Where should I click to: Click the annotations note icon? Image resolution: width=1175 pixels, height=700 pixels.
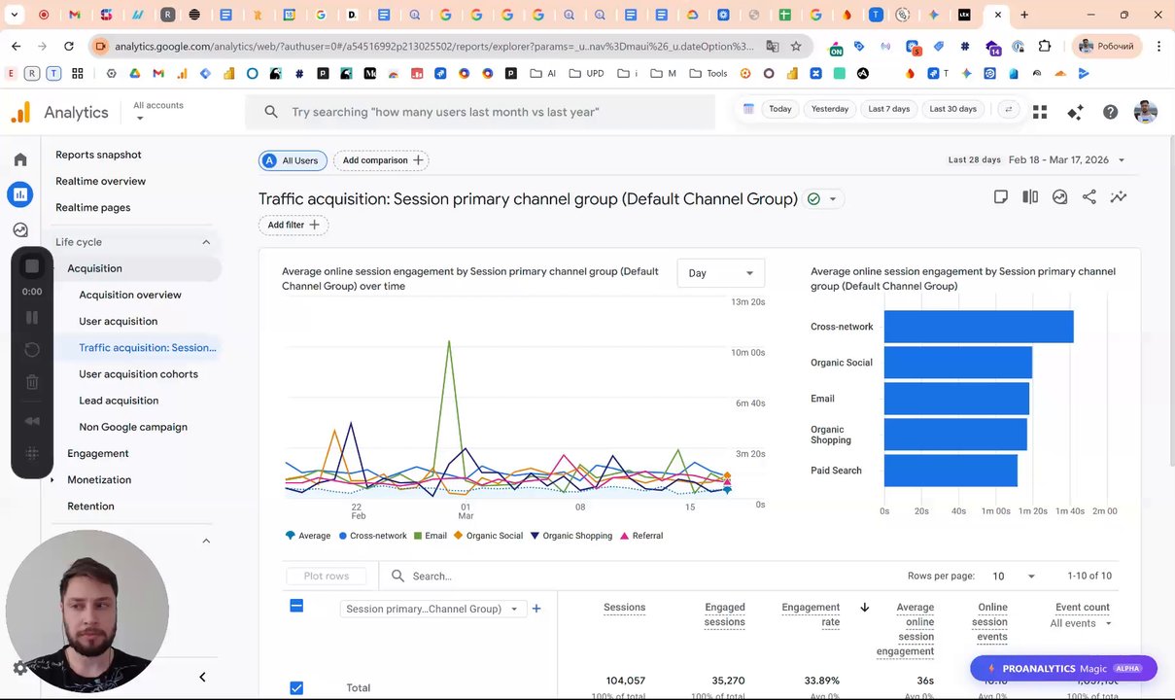(x=1001, y=197)
